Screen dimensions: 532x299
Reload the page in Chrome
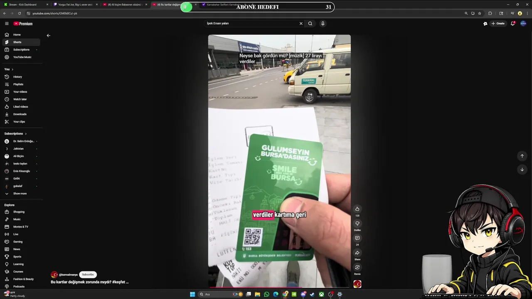pyautogui.click(x=19, y=13)
